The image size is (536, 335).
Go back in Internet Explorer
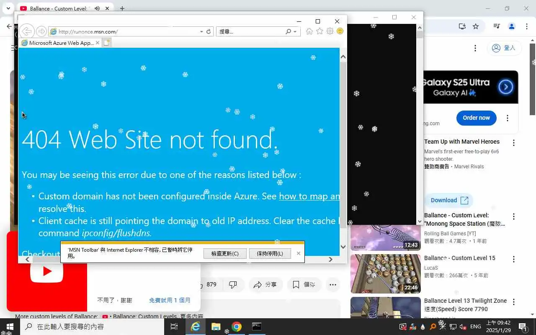(x=26, y=31)
